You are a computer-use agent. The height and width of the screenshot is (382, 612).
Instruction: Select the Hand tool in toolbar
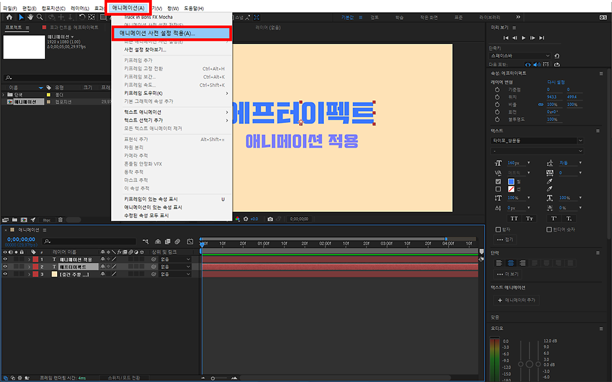pyautogui.click(x=30, y=17)
